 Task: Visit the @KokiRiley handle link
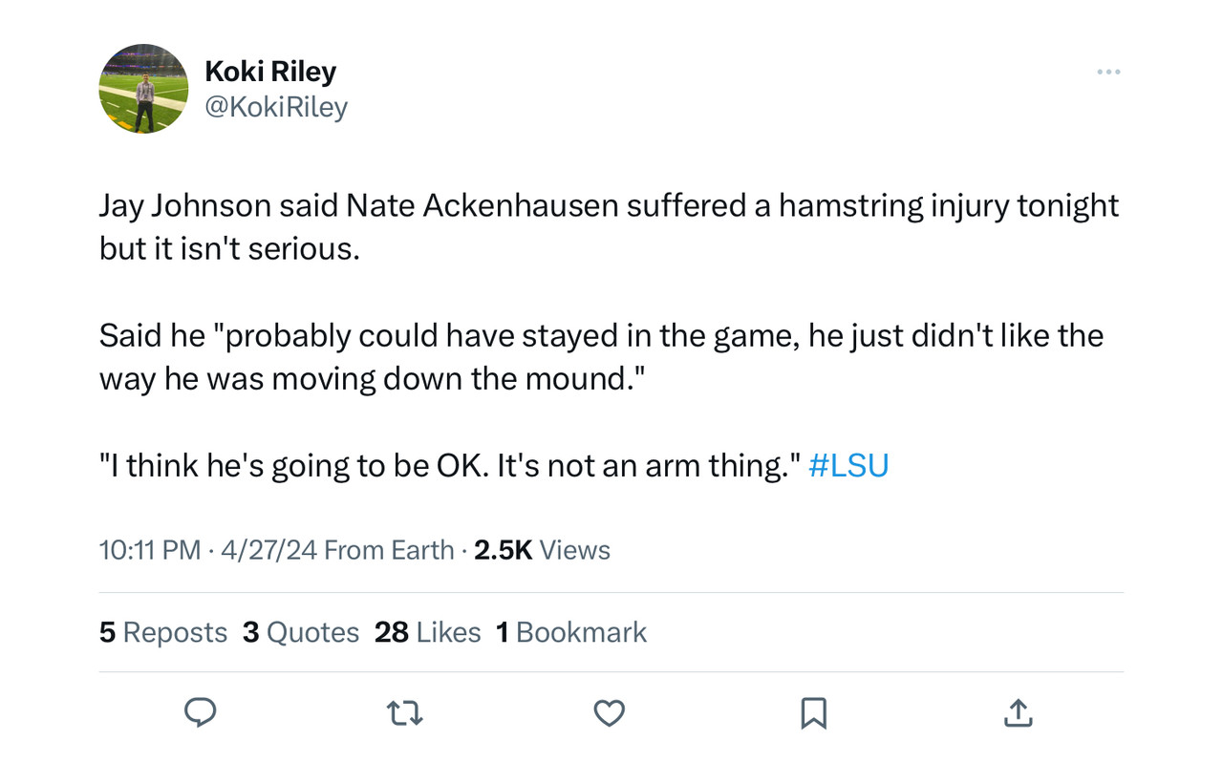pos(276,107)
